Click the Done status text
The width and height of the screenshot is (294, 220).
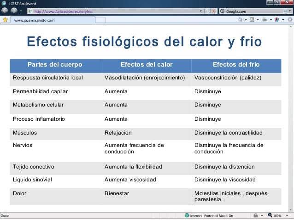click(x=5, y=216)
